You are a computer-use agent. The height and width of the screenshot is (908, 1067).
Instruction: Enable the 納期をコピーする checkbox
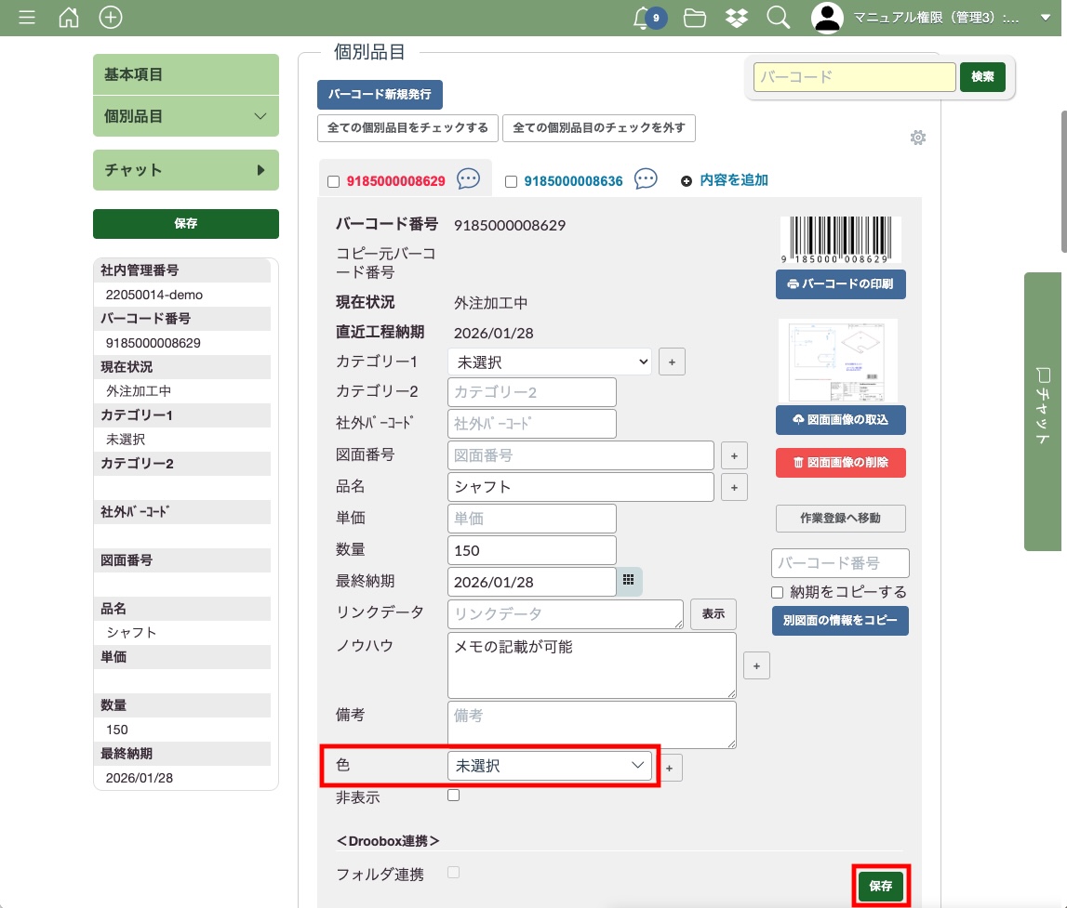[x=778, y=592]
